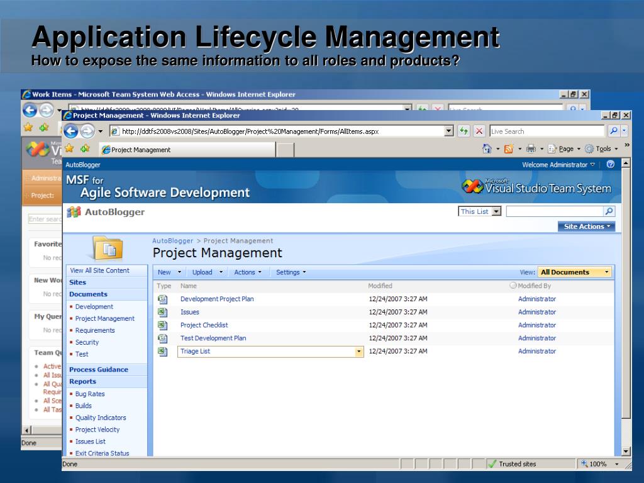This screenshot has height=483, width=644.
Task: Expand the Live Search options dropdown
Action: tap(625, 131)
